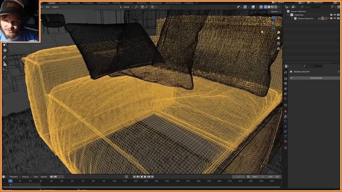Play the animation in reverse

[x=142, y=177]
